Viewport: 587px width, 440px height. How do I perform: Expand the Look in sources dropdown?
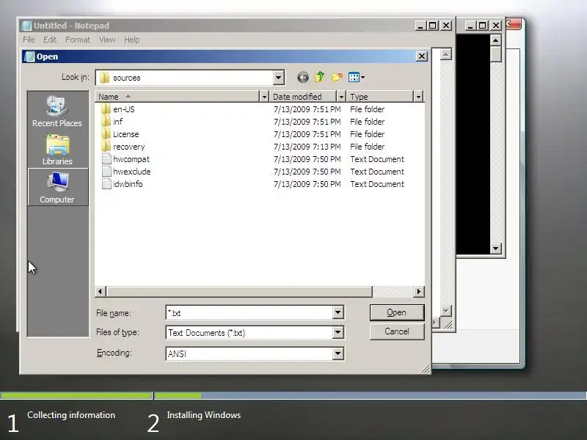278,78
